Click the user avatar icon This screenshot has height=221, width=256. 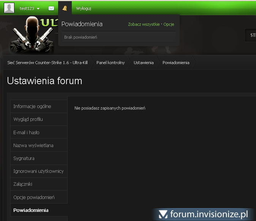9,8
